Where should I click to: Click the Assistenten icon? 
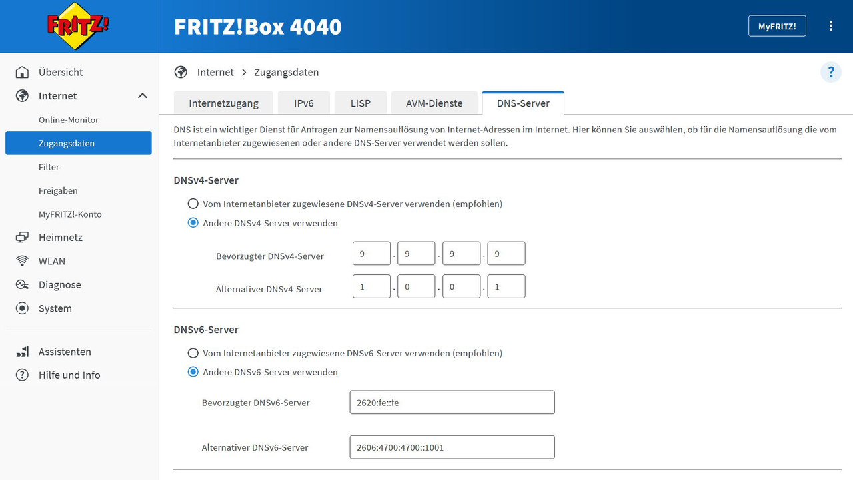[22, 352]
